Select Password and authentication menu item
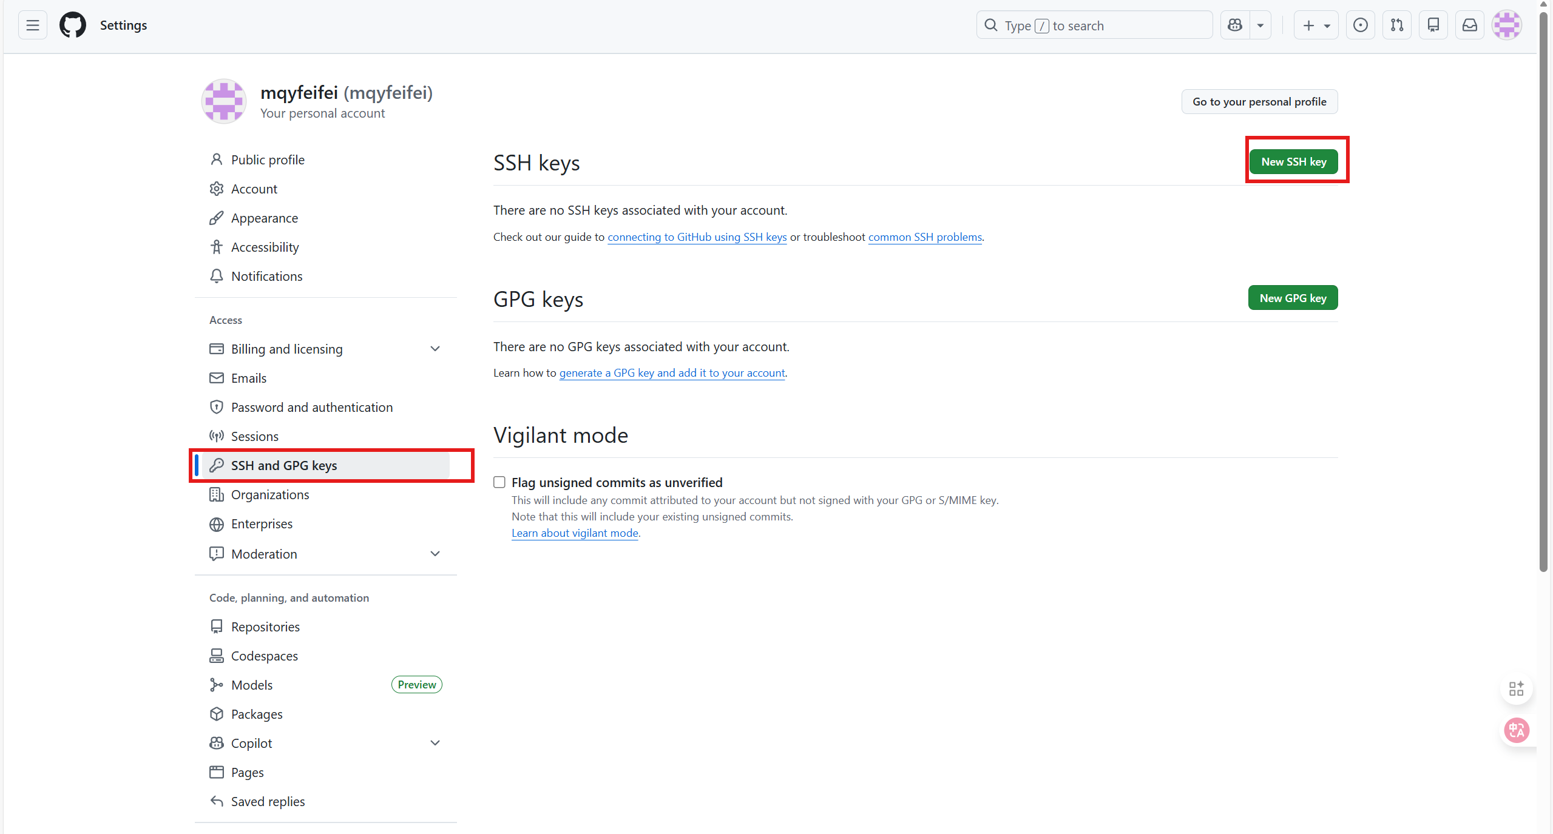Image resolution: width=1553 pixels, height=834 pixels. click(x=311, y=407)
